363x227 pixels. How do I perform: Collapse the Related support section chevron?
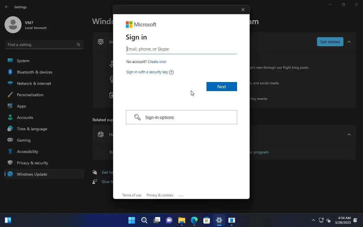tap(349, 134)
